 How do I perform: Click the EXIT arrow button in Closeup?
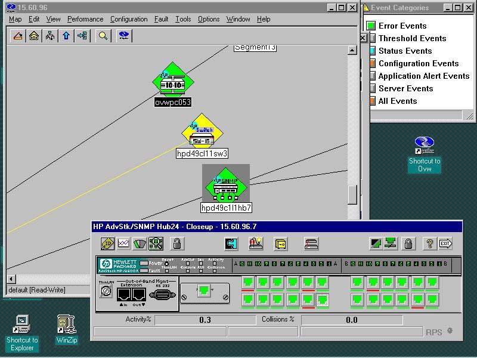click(x=445, y=243)
